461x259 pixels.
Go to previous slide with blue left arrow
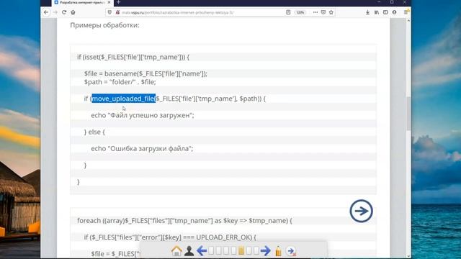(202, 251)
